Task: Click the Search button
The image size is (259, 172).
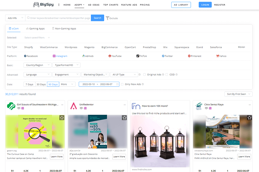Action: point(97,18)
